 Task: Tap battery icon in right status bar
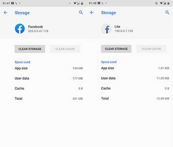[169, 3]
